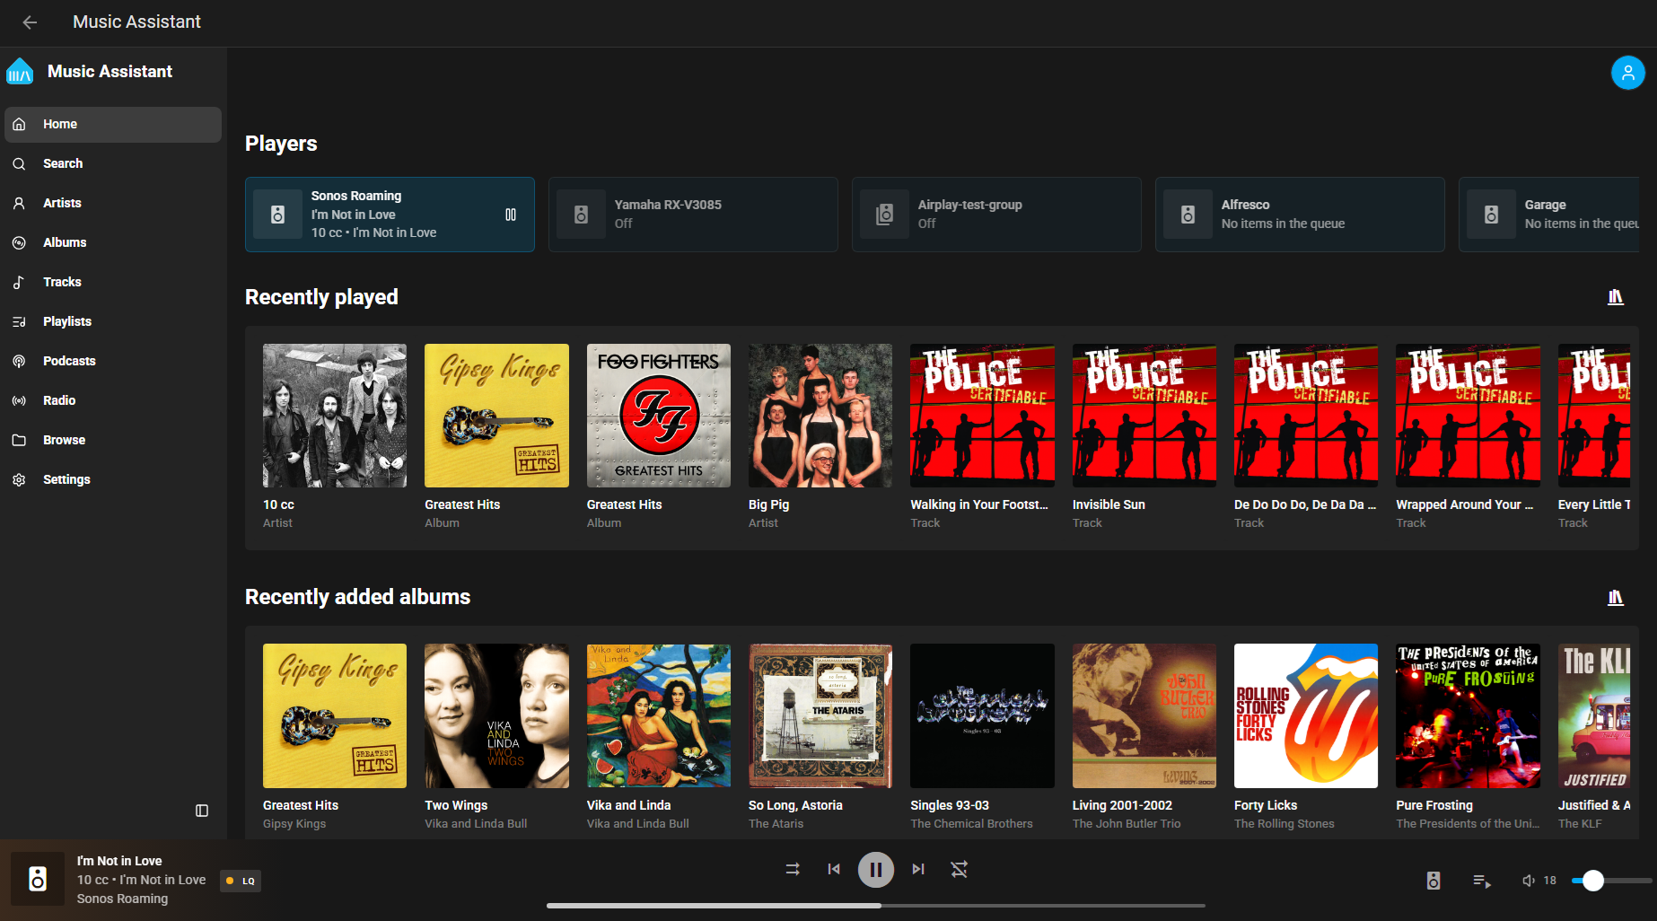Click Gipsy Kings artist text under Greatest Hits

click(x=294, y=824)
